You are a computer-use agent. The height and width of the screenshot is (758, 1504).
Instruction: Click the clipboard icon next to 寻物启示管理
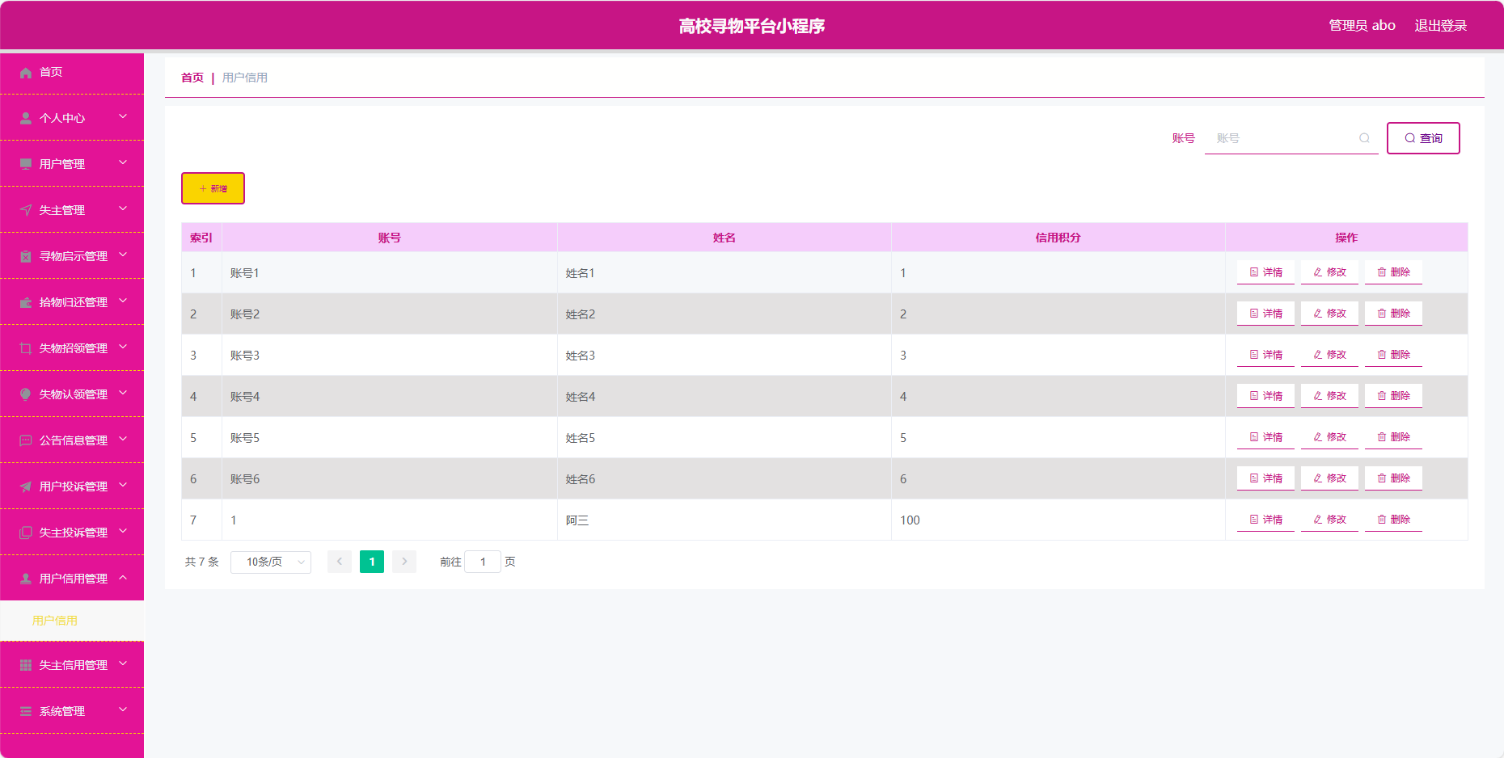pyautogui.click(x=26, y=257)
